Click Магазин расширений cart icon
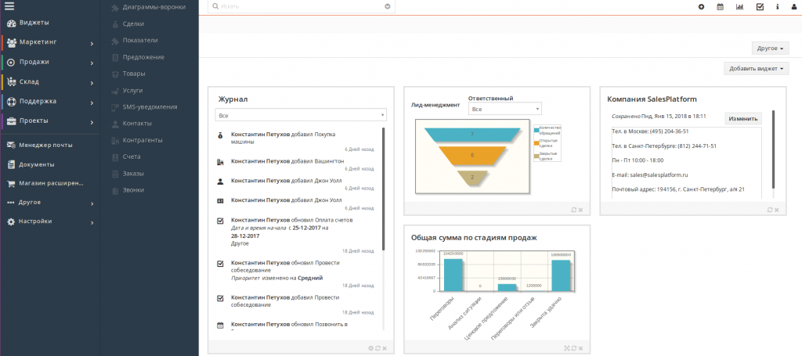The image size is (802, 356). tap(11, 183)
